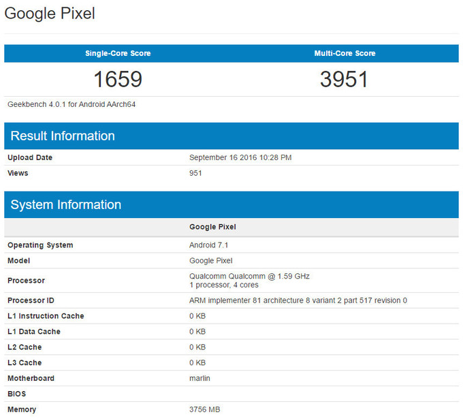Click the Google Pixel value in Model row
Screen dimensions: 463x419
211,260
